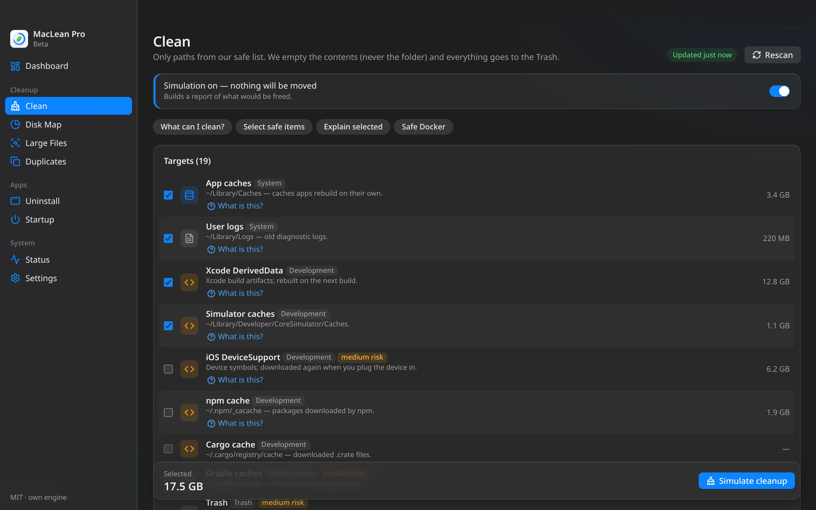Open What is this? for Simulator caches
816x510 pixels.
click(235, 337)
